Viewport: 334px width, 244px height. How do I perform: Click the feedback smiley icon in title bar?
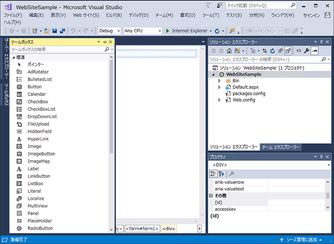tap(219, 6)
